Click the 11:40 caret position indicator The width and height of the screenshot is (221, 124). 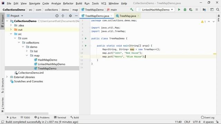(x=178, y=122)
